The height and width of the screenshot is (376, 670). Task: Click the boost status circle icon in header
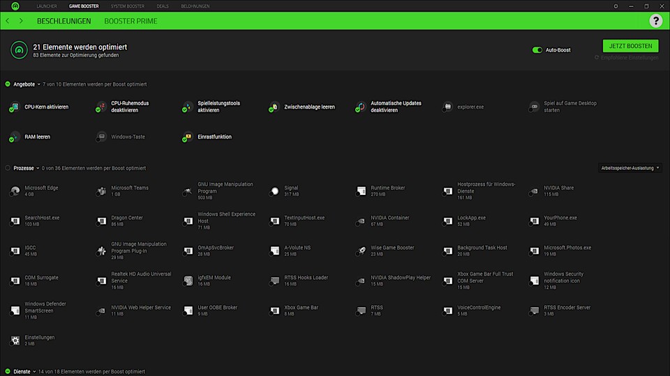(x=19, y=50)
